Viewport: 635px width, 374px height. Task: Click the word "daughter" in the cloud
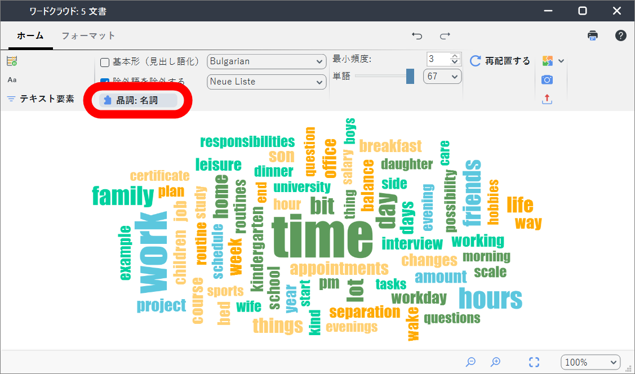point(407,164)
